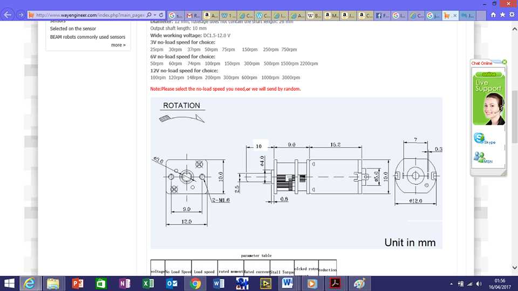This screenshot has height=291, width=518.
Task: Click 'Stall Torque' table header
Action: (282, 272)
